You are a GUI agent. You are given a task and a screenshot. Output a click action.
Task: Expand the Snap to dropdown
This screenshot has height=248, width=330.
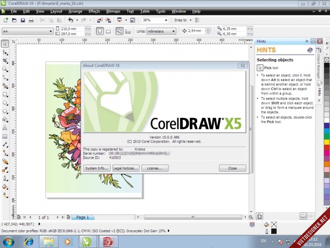click(191, 20)
